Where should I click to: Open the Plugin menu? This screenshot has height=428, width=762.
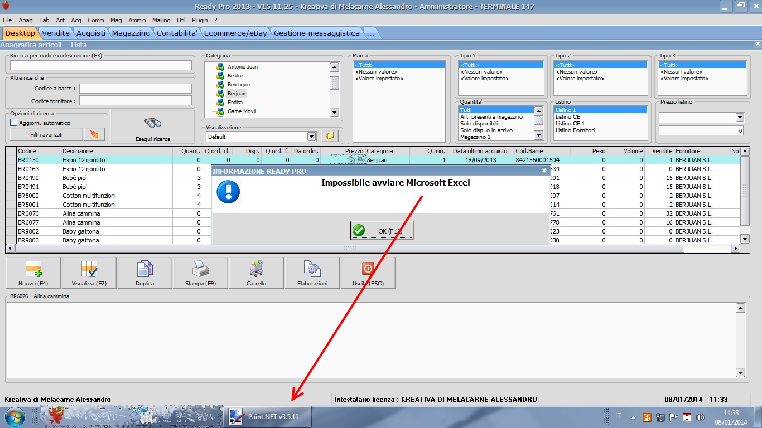coord(200,20)
